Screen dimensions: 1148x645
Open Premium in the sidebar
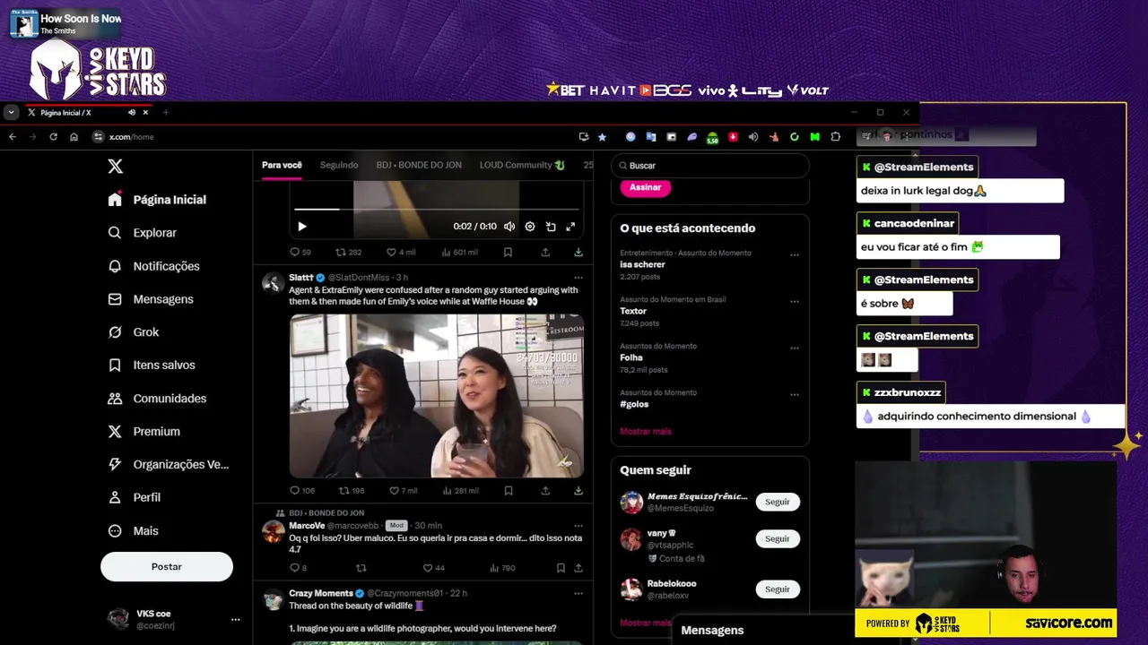point(143,432)
